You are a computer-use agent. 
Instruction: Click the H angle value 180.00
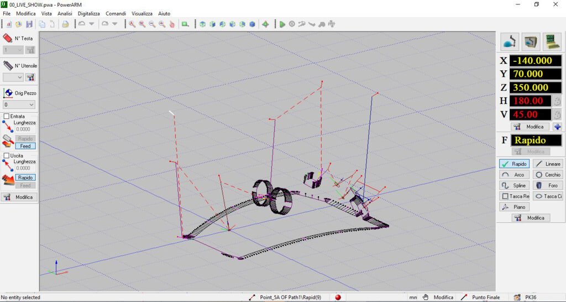point(531,101)
